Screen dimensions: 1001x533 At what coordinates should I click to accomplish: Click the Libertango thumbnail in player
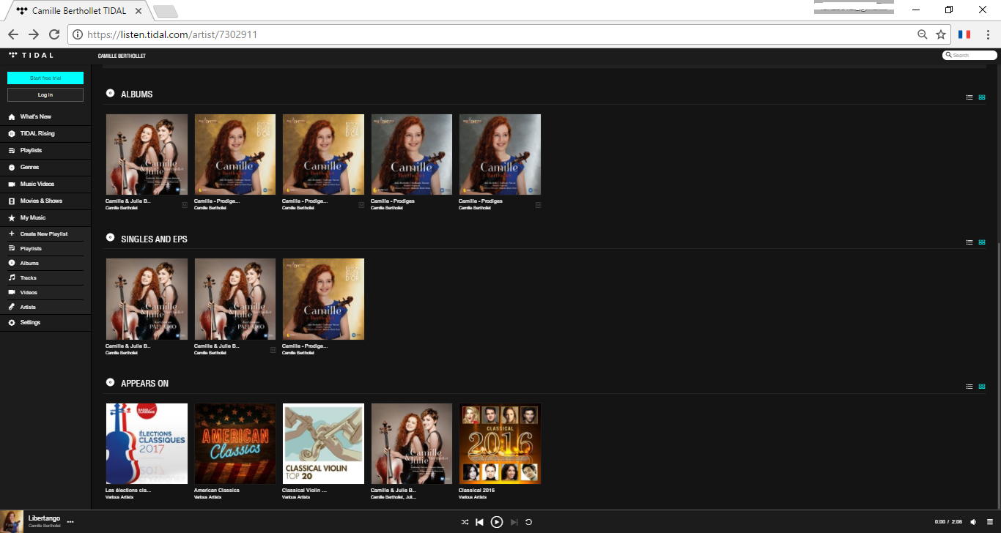(12, 522)
